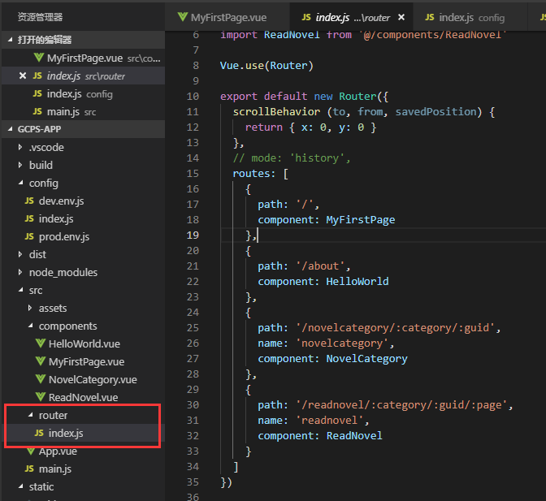Screen dimensions: 546x501
Task: Click the Vue icon of ReadNovel.vue
Action: pos(41,397)
